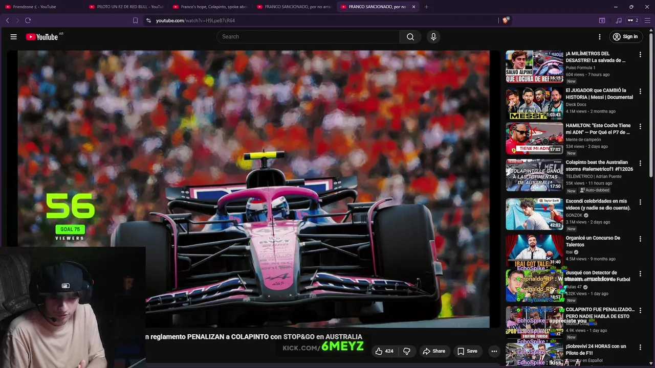The height and width of the screenshot is (368, 655).
Task: Open TELEMETRICO | Adrian Puente channel name
Action: (594, 176)
